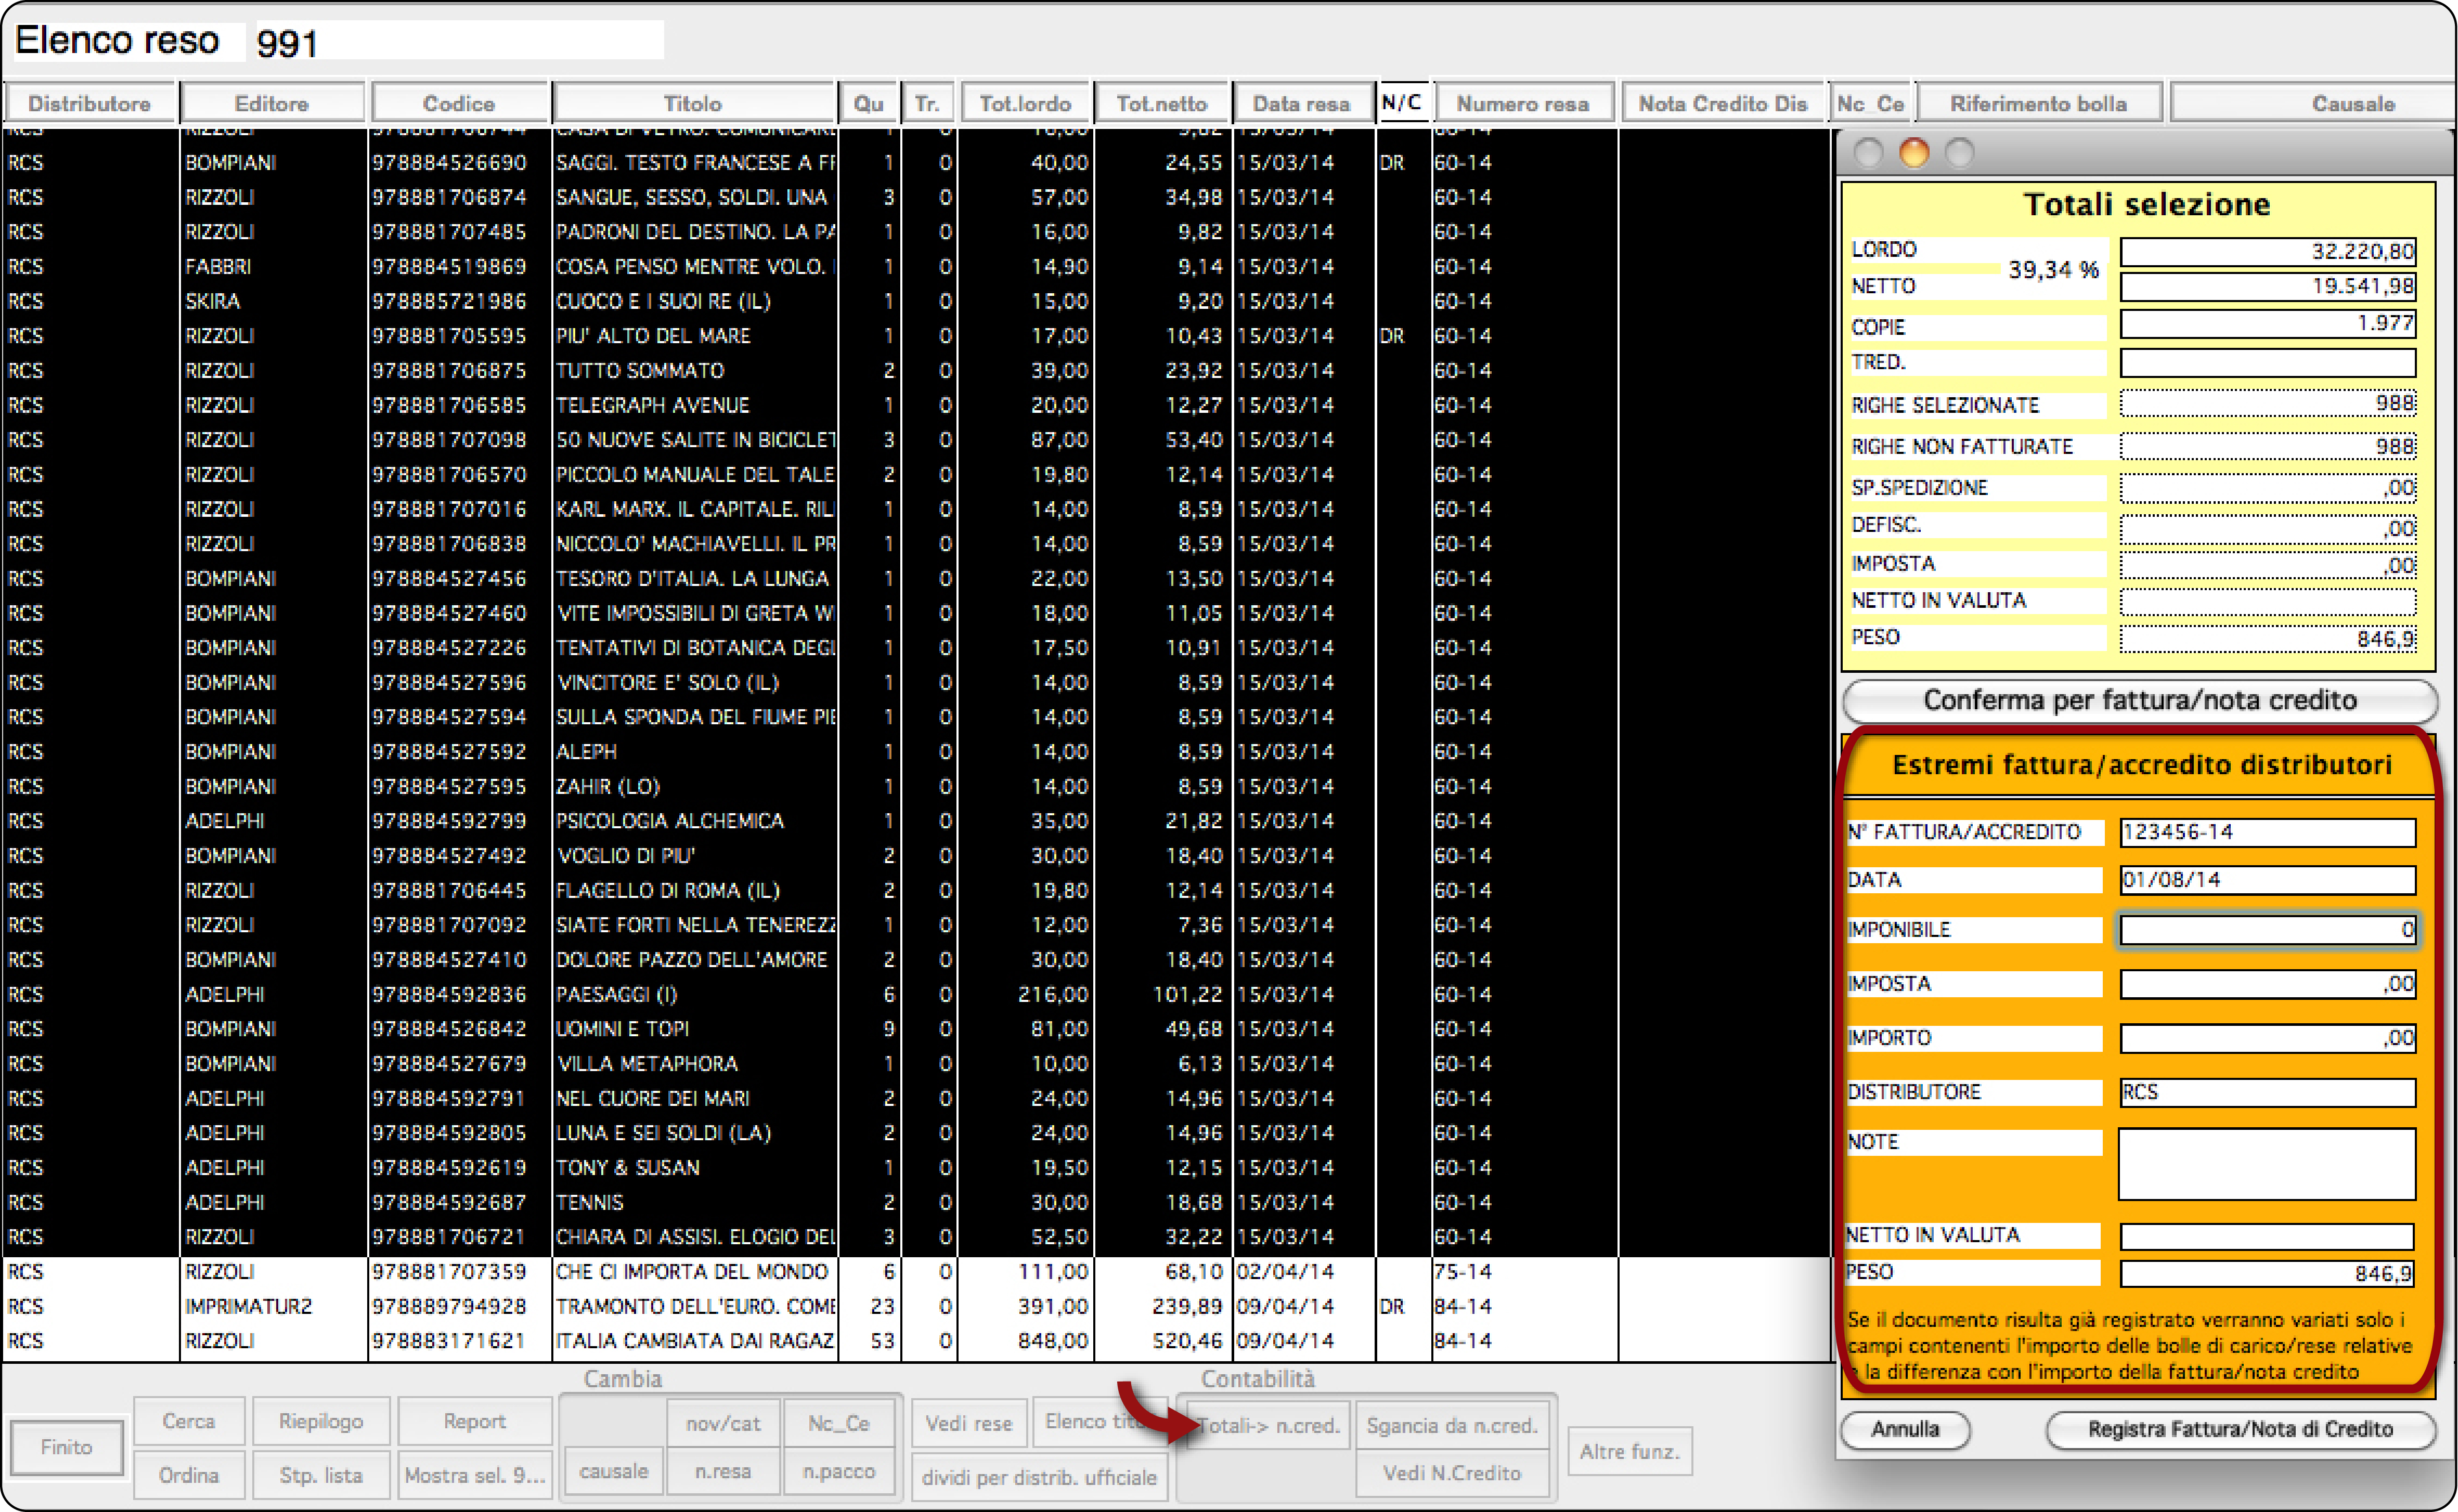The width and height of the screenshot is (2458, 1512).
Task: Click the Elenco reso count field 991
Action: tap(458, 42)
